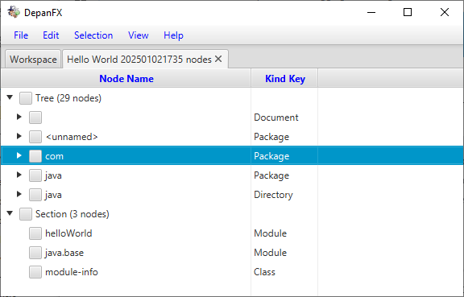Switch to the Workspace tab
This screenshot has height=297, width=464.
coord(33,60)
